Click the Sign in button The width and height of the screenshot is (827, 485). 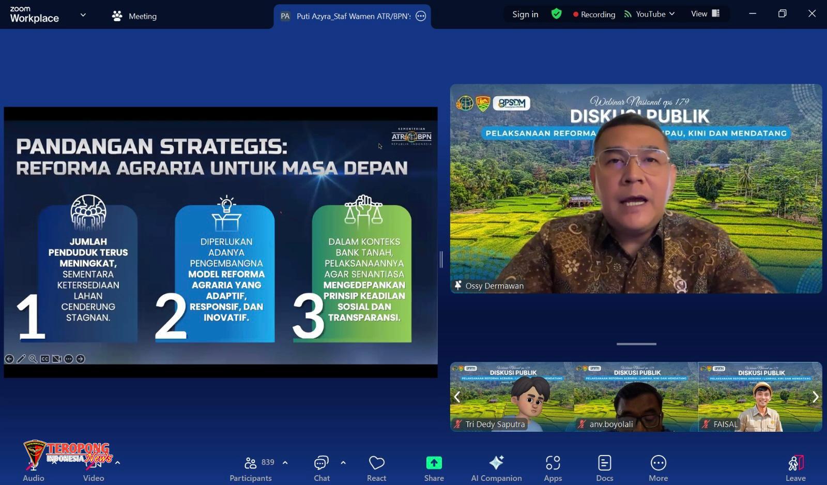pyautogui.click(x=525, y=14)
